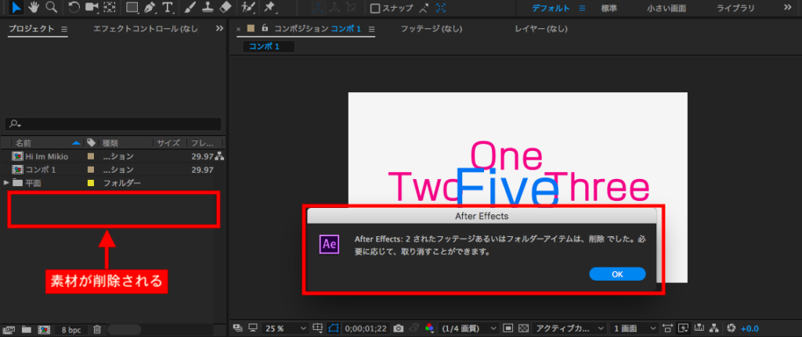The height and width of the screenshot is (337, 802).
Task: Click the project search field
Action: 113,124
